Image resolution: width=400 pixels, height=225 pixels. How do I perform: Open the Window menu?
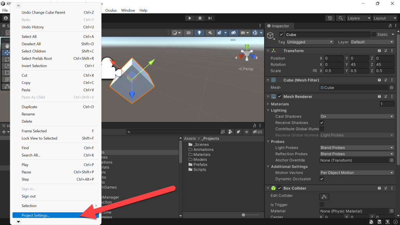click(x=128, y=11)
